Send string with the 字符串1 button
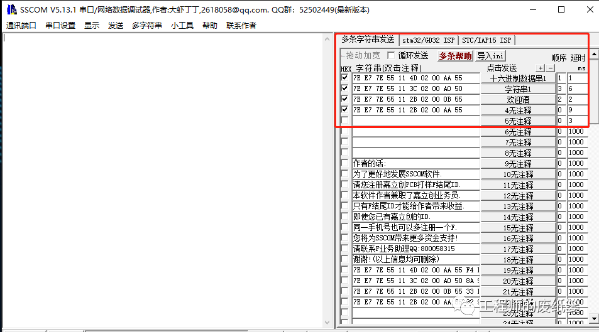The width and height of the screenshot is (599, 332). click(518, 89)
